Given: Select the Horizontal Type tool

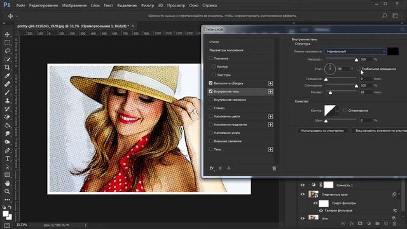Looking at the screenshot, I should tap(7, 158).
